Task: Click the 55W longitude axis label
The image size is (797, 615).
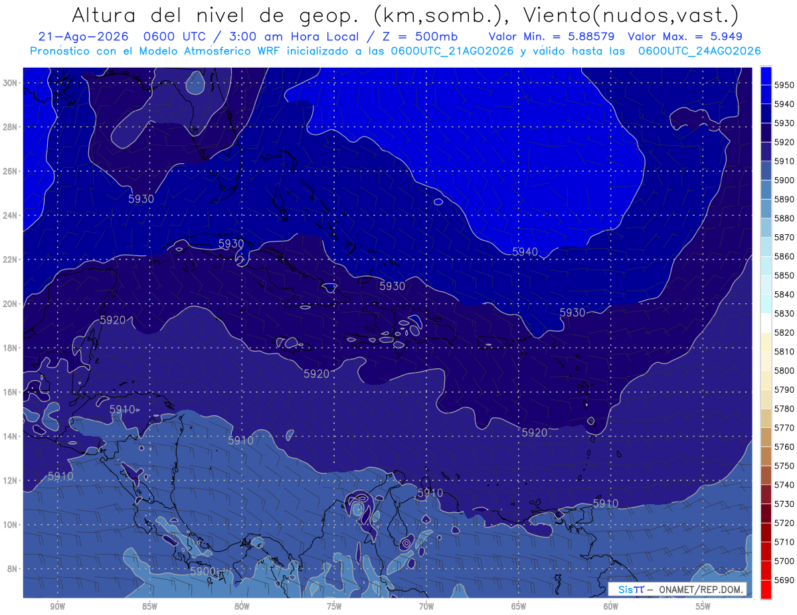Action: coord(703,606)
